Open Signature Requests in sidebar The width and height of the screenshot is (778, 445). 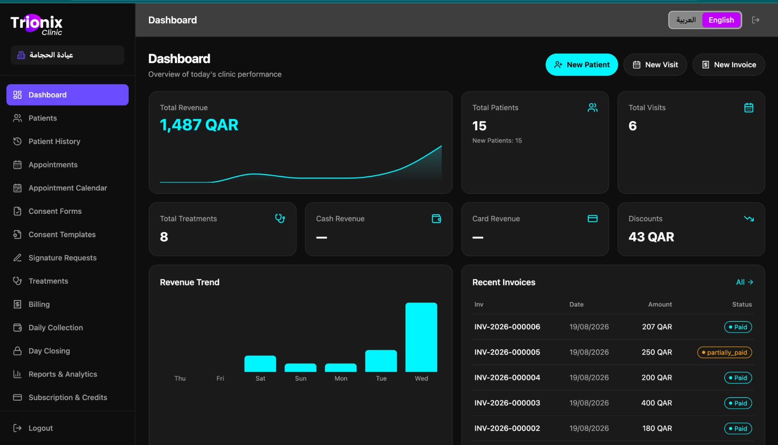click(67, 258)
